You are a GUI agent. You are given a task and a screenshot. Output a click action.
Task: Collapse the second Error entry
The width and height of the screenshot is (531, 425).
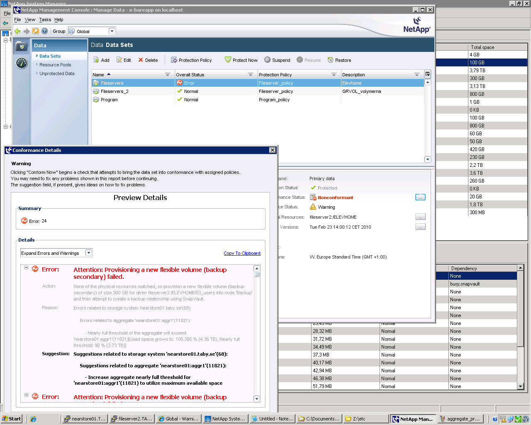tap(26, 395)
